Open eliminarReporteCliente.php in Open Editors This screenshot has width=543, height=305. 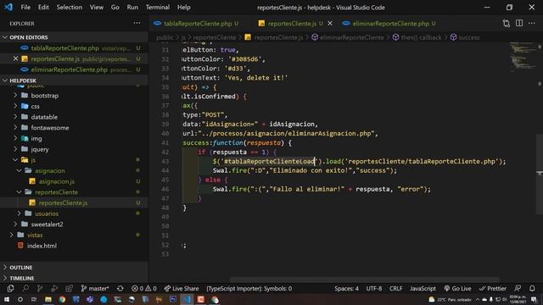74,69
